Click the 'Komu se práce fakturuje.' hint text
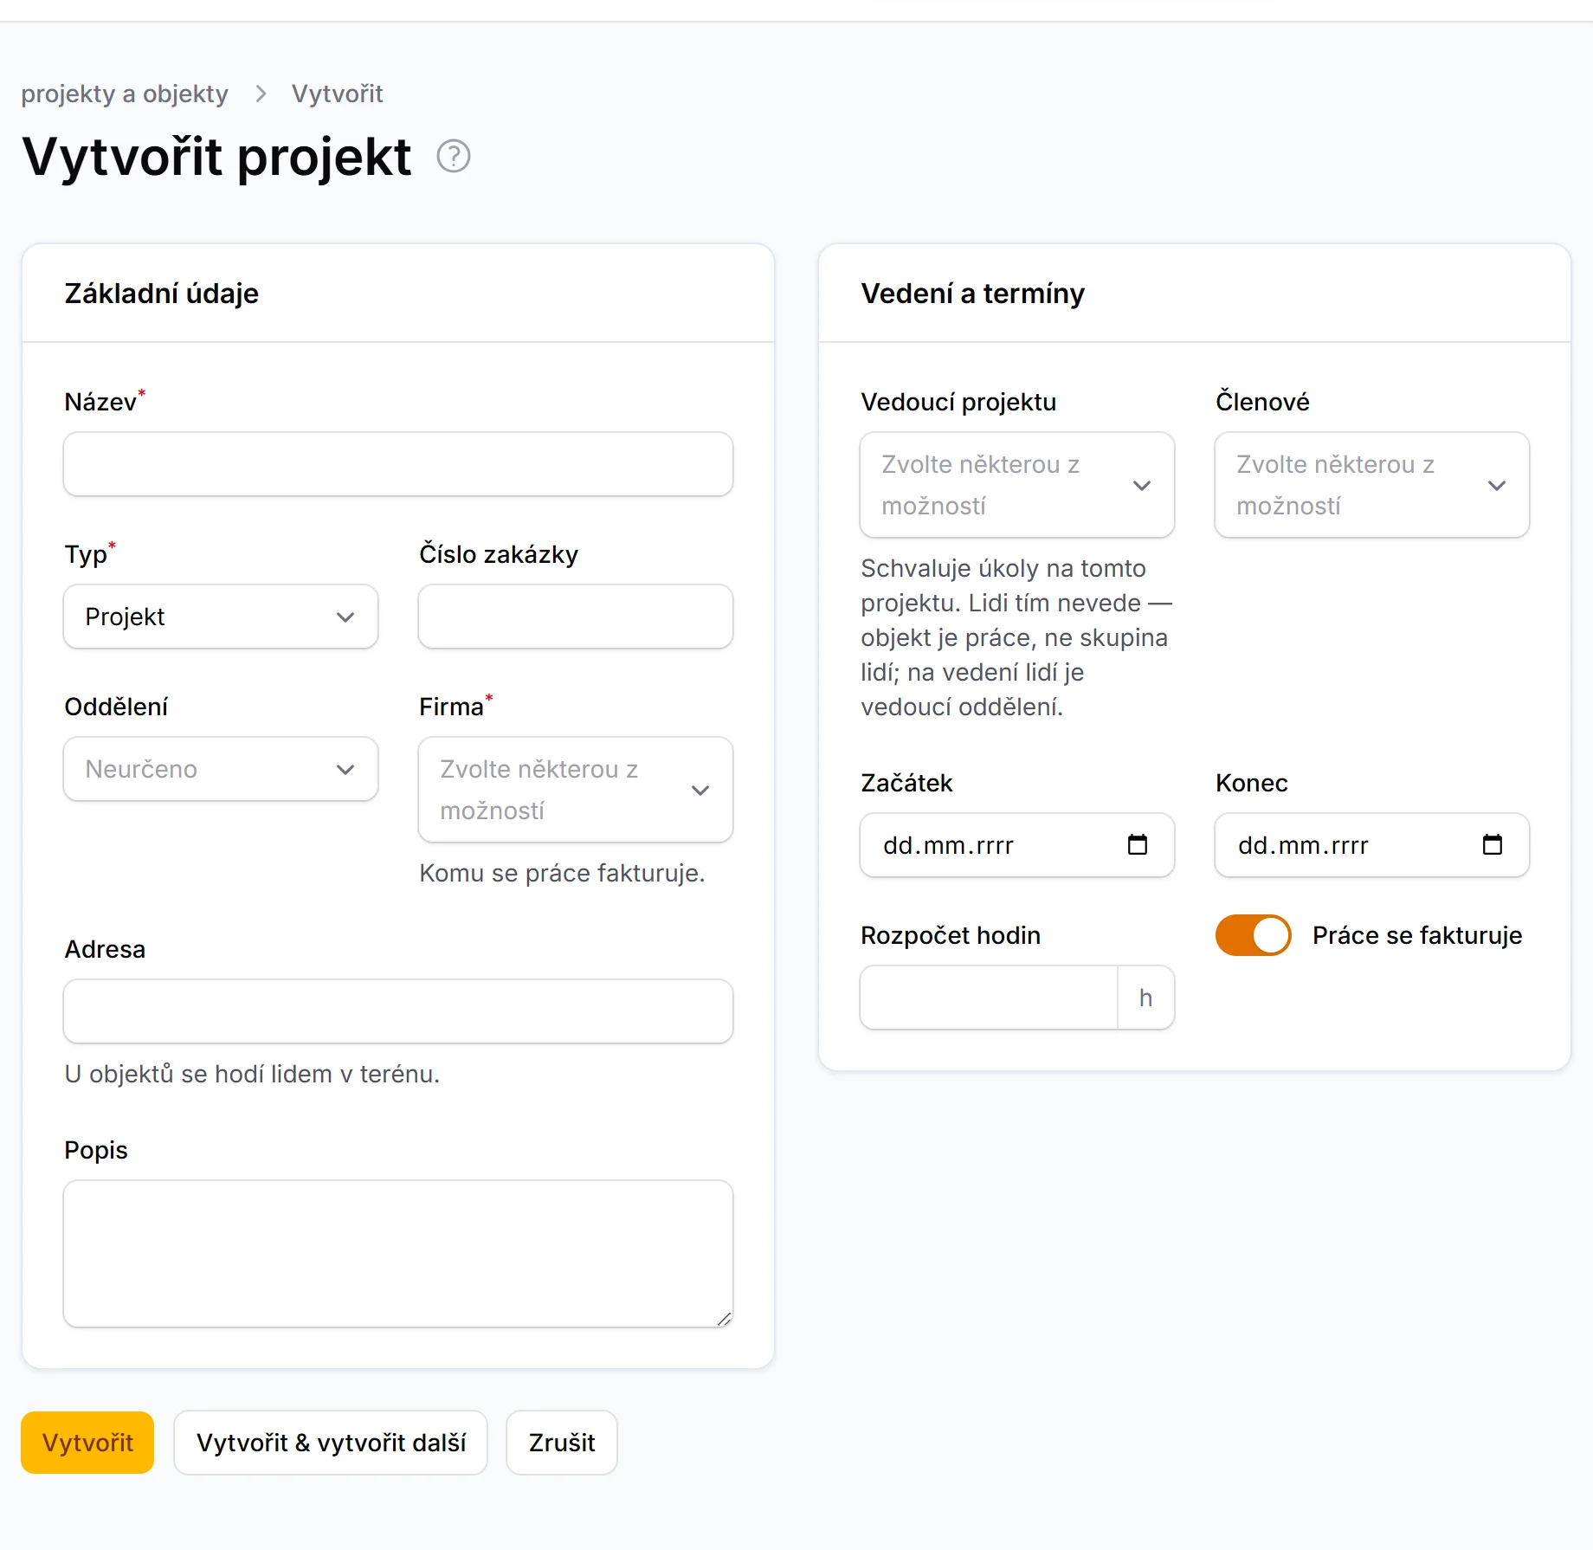 pos(562,873)
